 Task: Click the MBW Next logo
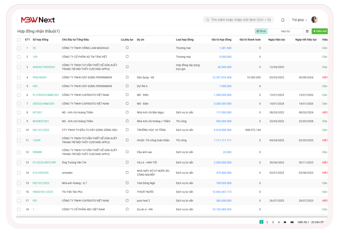(38, 20)
